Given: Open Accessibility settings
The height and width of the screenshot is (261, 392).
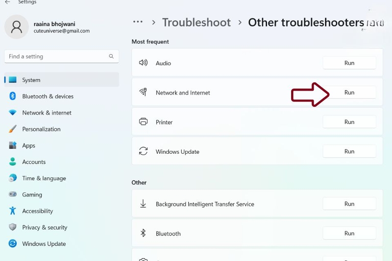Looking at the screenshot, I should pyautogui.click(x=62, y=211).
